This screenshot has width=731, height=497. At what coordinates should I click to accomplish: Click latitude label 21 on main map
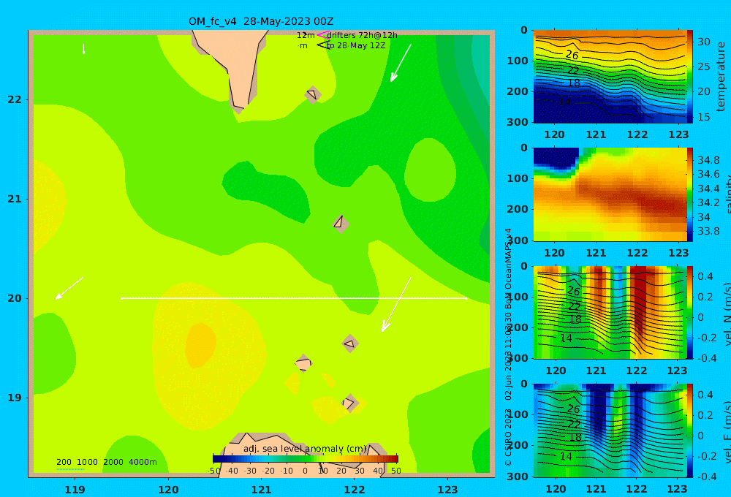click(15, 199)
